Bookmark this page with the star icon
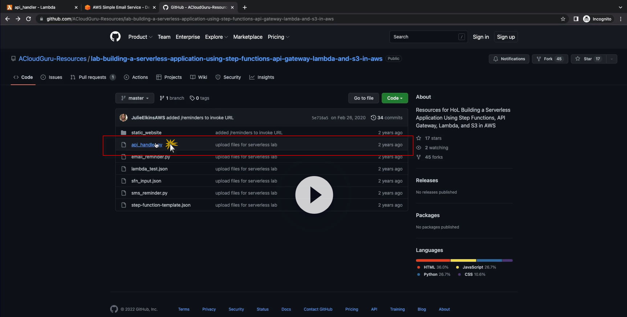 point(563,19)
